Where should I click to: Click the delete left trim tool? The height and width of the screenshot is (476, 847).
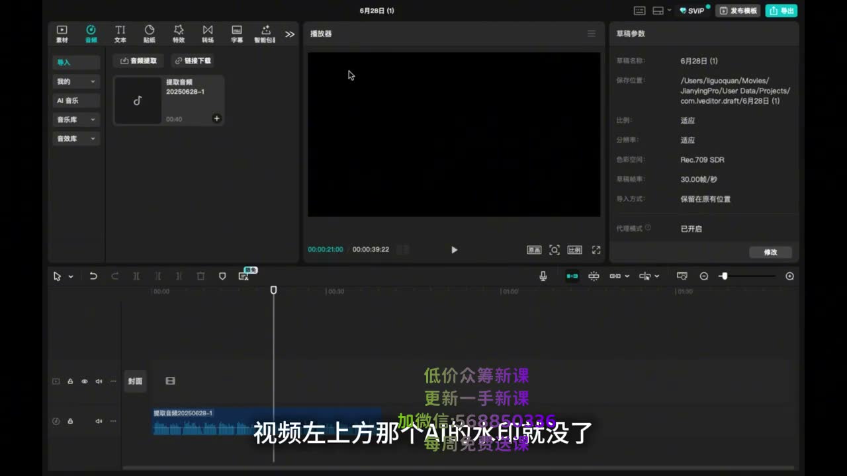tap(157, 276)
